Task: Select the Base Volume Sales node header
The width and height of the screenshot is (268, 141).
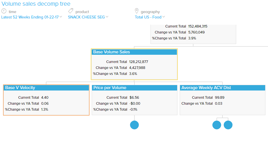Action: [x=134, y=52]
